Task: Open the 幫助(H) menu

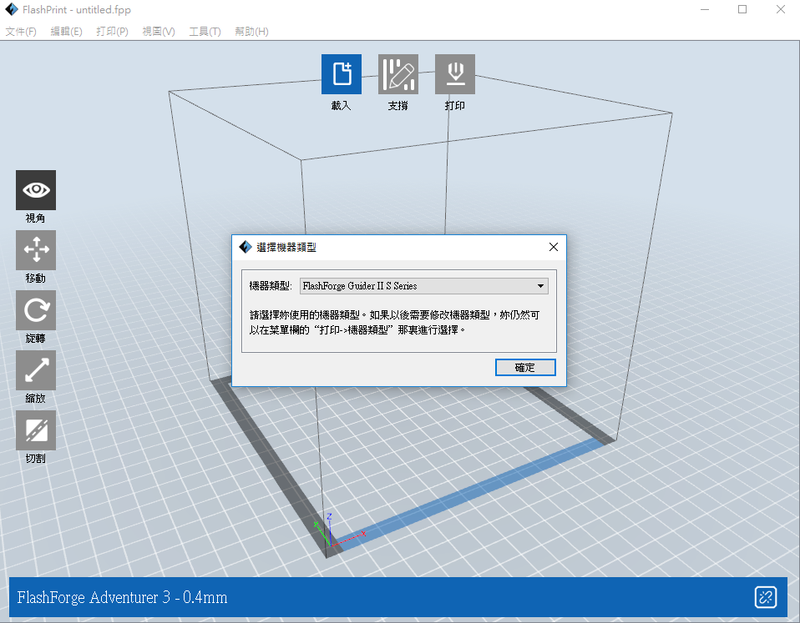Action: [x=251, y=32]
